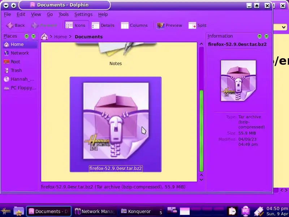289x217 pixels.
Task: Click the home icon in breadcrumb bar
Action: [44, 37]
